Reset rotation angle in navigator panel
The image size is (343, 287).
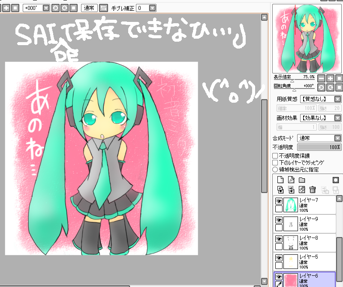click(339, 88)
